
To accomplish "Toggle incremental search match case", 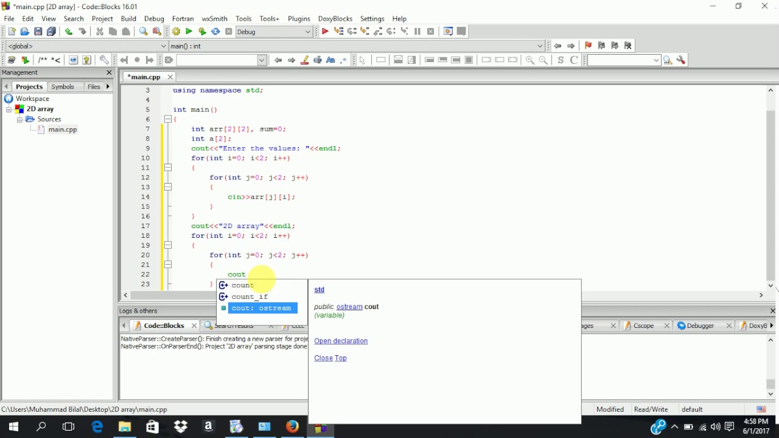I will tap(330, 60).
